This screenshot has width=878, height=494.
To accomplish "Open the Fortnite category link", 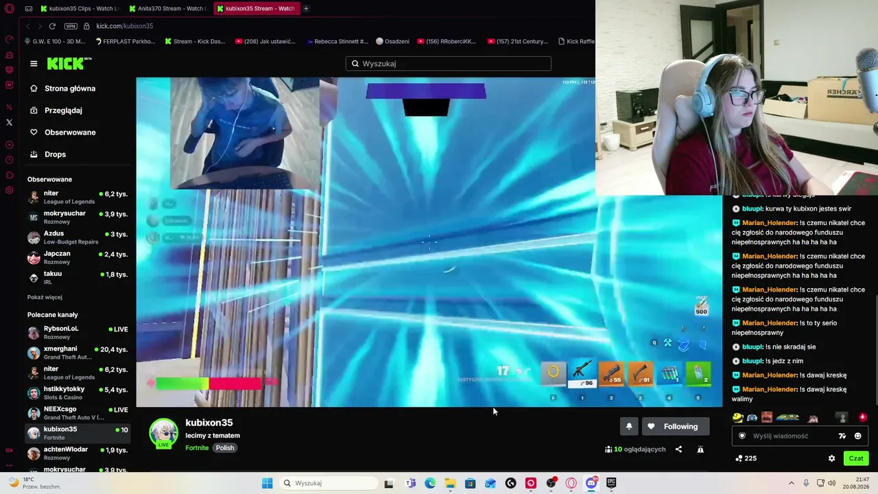I will tap(197, 448).
